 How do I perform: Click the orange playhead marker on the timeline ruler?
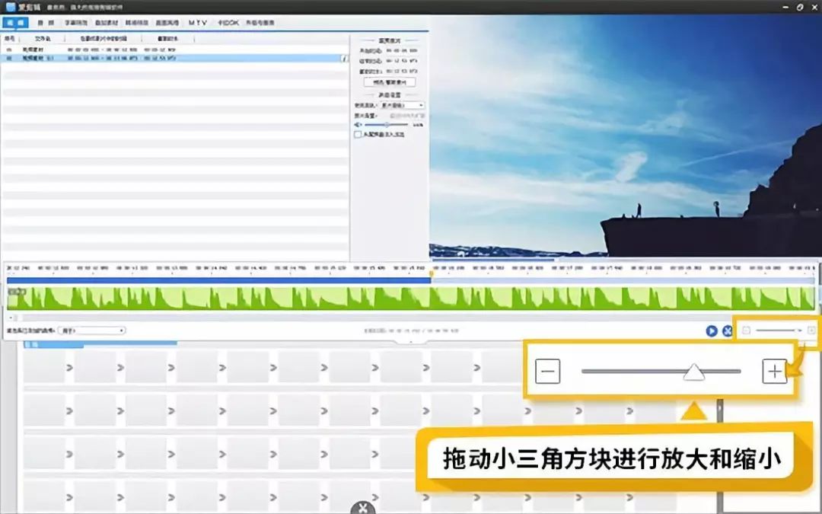tap(432, 273)
